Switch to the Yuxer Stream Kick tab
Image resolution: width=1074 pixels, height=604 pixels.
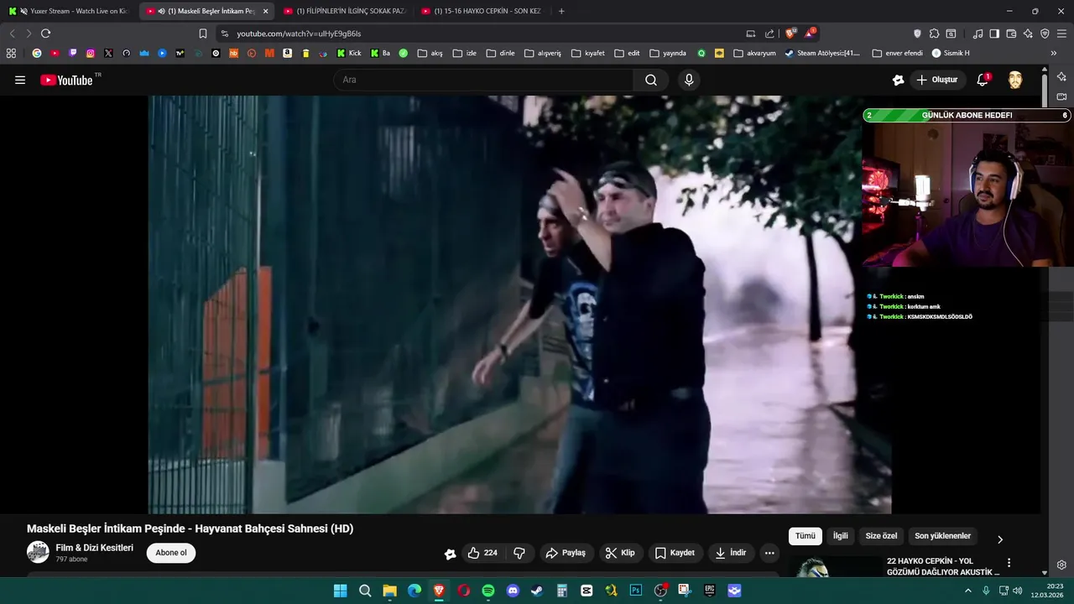70,11
